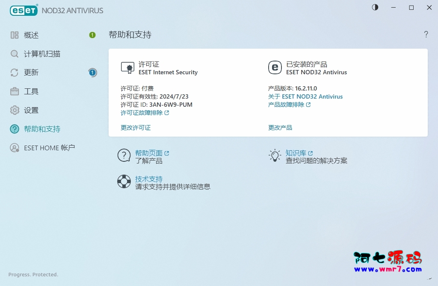Viewport: 438px width, 286px height.
Task: Select 帮助和支持 in the sidebar
Action: click(42, 129)
